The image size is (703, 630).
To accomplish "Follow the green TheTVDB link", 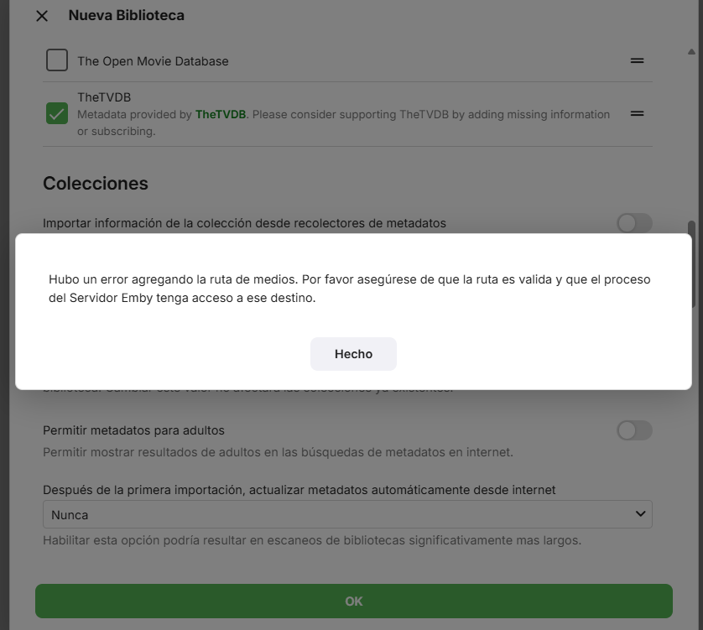I will [221, 114].
